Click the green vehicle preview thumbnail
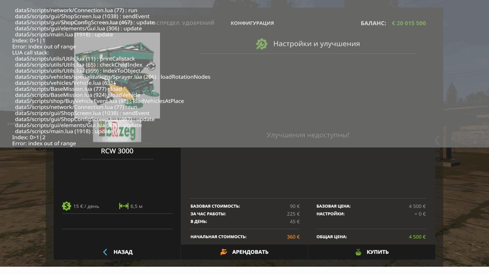 (x=117, y=75)
